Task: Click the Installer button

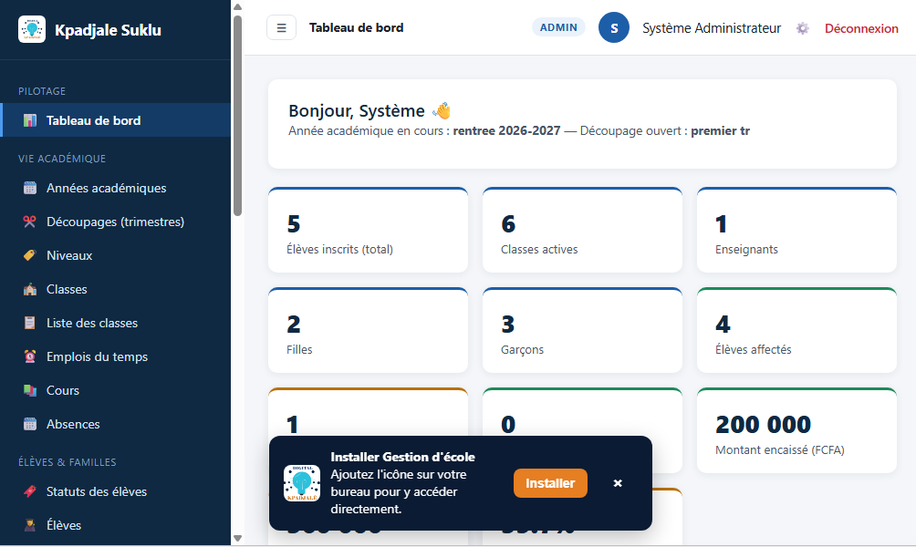Action: pyautogui.click(x=550, y=483)
